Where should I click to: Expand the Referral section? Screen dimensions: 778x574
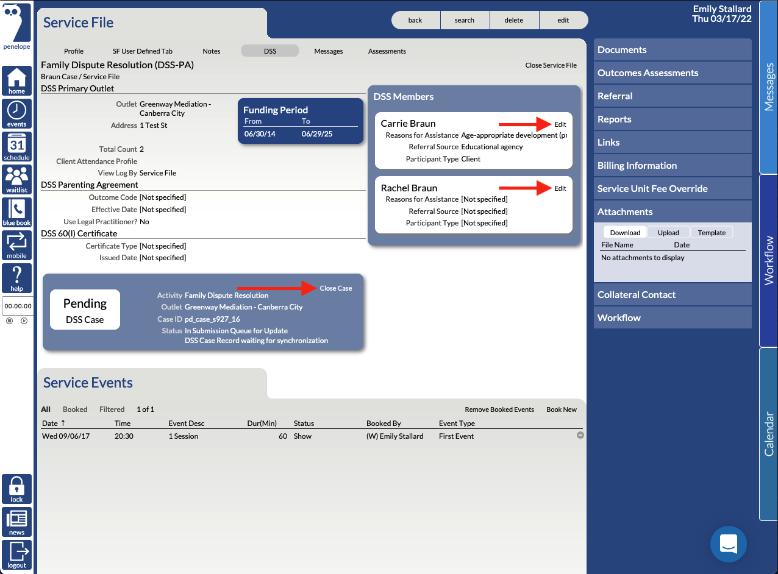(x=673, y=96)
